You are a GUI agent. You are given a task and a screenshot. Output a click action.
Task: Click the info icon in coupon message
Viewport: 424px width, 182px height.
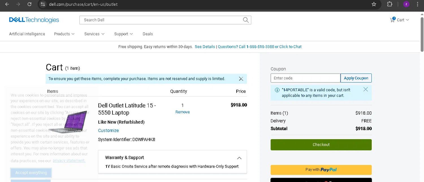(x=277, y=90)
